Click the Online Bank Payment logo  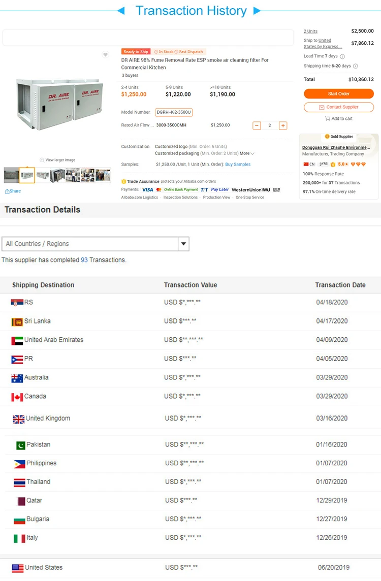coord(181,189)
